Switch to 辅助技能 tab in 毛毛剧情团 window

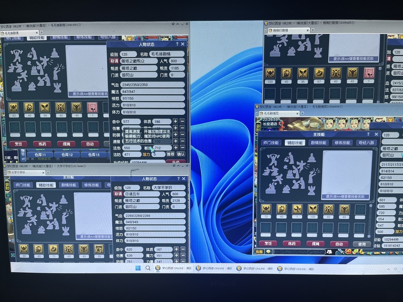point(295,143)
